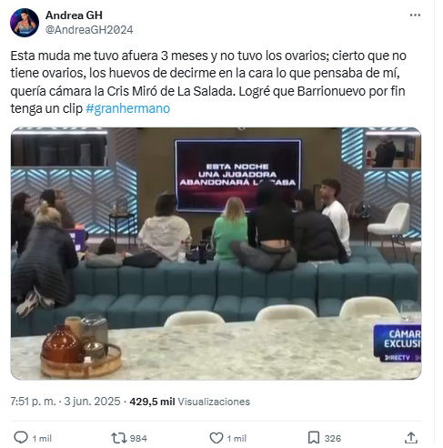Click the 984 repost count

(x=138, y=438)
